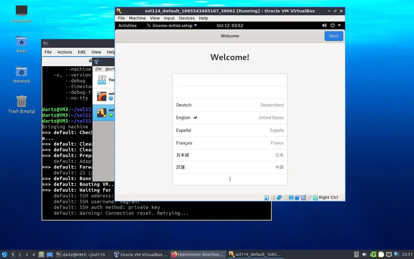Open terminal window Actions menu
The height and width of the screenshot is (259, 414).
[65, 52]
